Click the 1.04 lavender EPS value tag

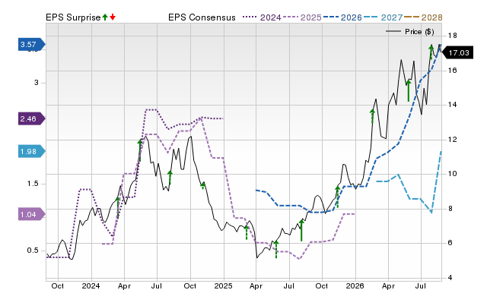tap(32, 214)
